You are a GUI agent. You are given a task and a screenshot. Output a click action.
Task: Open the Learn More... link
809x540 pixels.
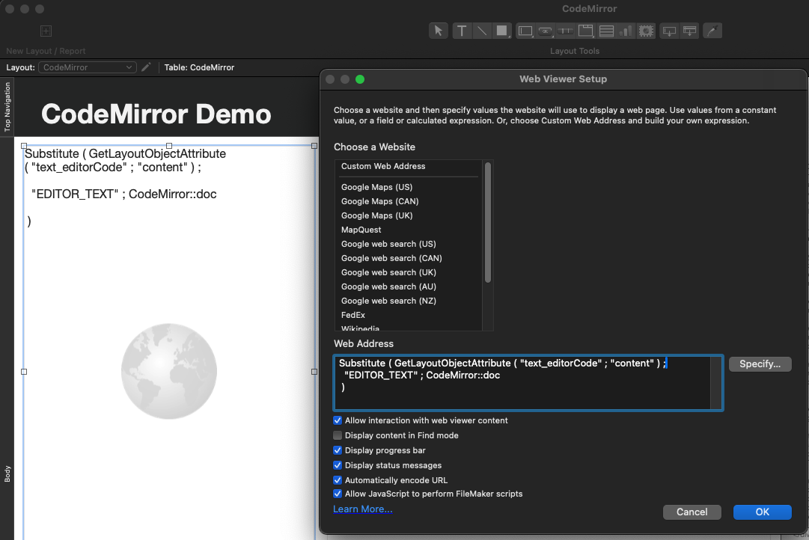362,509
